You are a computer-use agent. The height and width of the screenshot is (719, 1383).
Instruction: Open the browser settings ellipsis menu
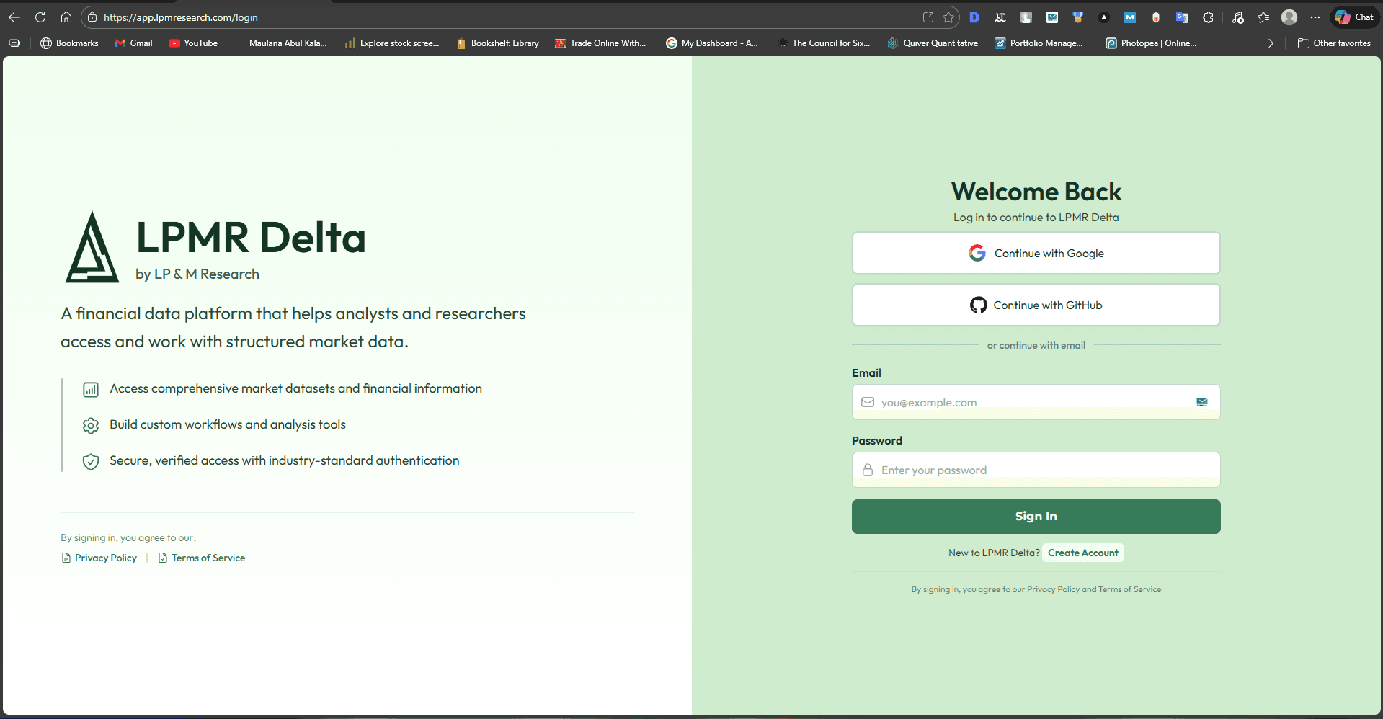pyautogui.click(x=1315, y=17)
